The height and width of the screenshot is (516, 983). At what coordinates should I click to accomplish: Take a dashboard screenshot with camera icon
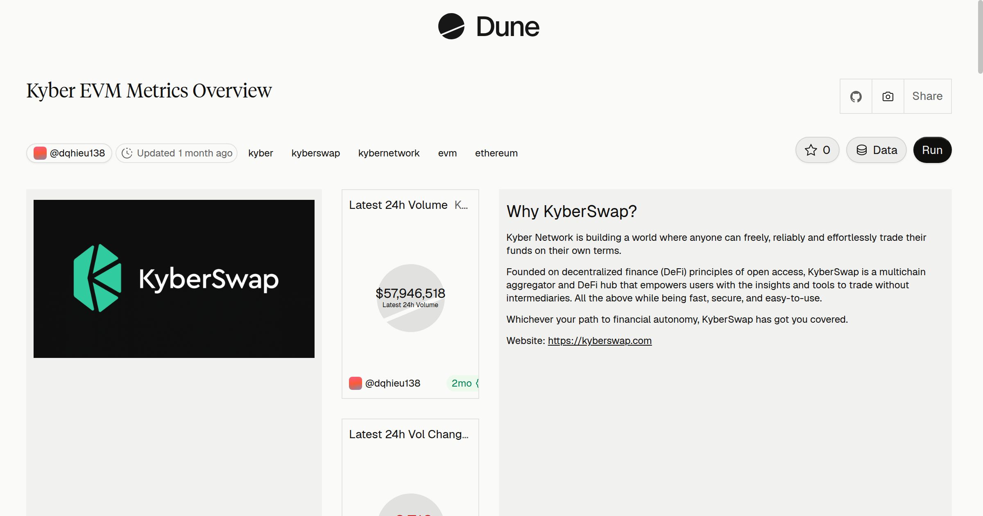coord(888,96)
